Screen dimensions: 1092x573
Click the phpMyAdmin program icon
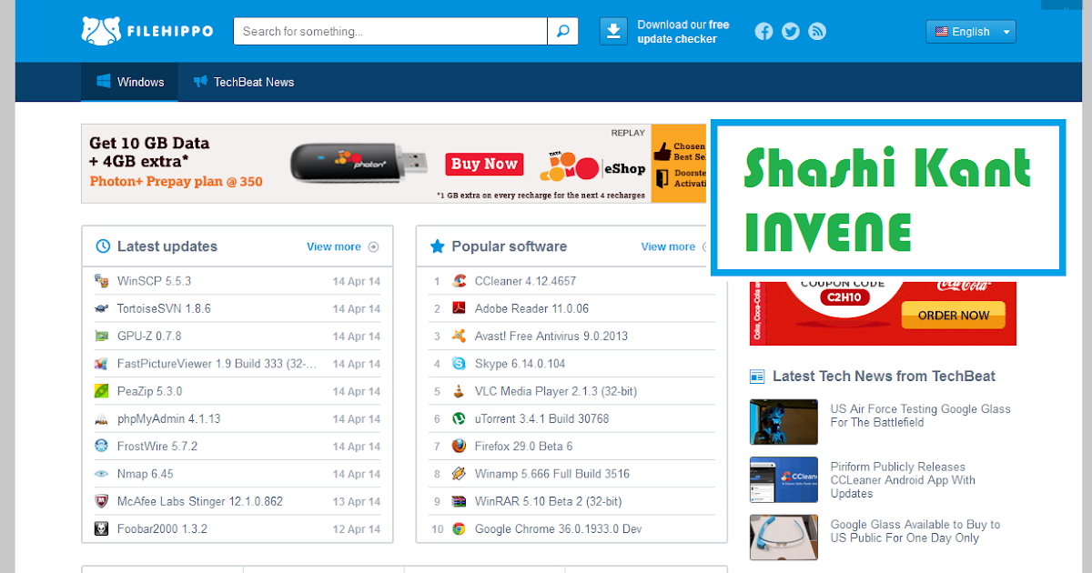[x=102, y=418]
